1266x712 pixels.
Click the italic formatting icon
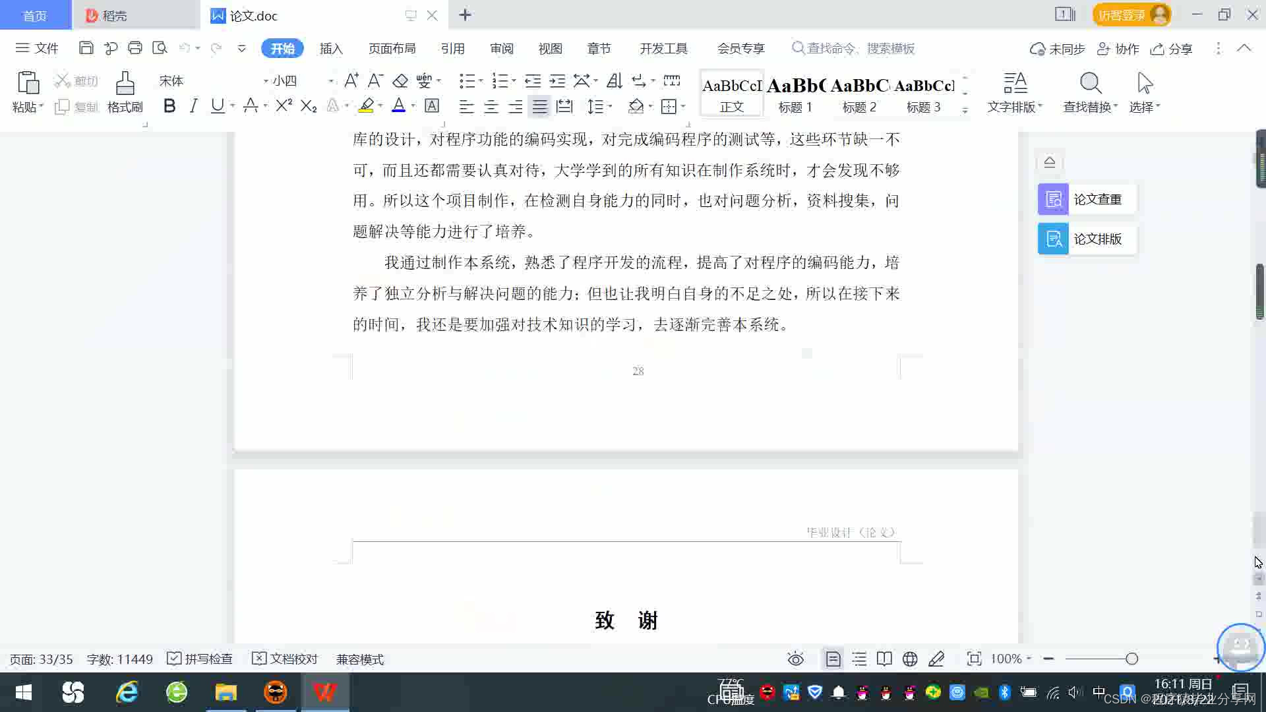coord(193,106)
